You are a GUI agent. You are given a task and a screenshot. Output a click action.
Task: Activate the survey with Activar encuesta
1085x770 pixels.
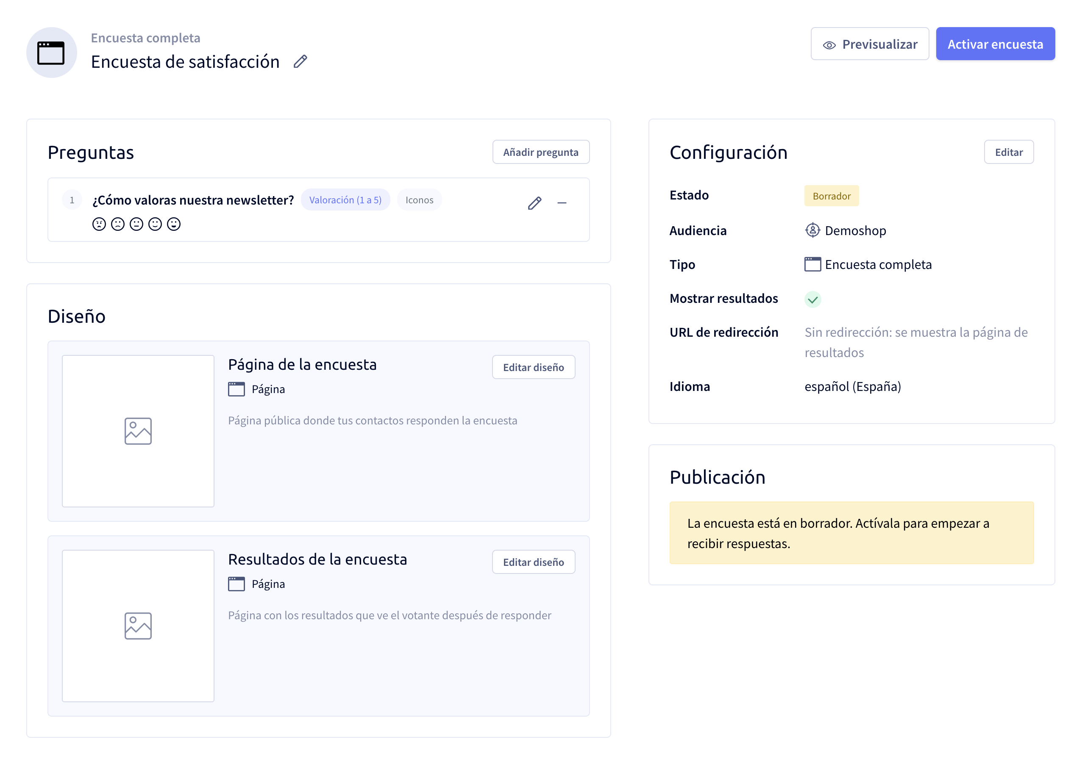995,44
